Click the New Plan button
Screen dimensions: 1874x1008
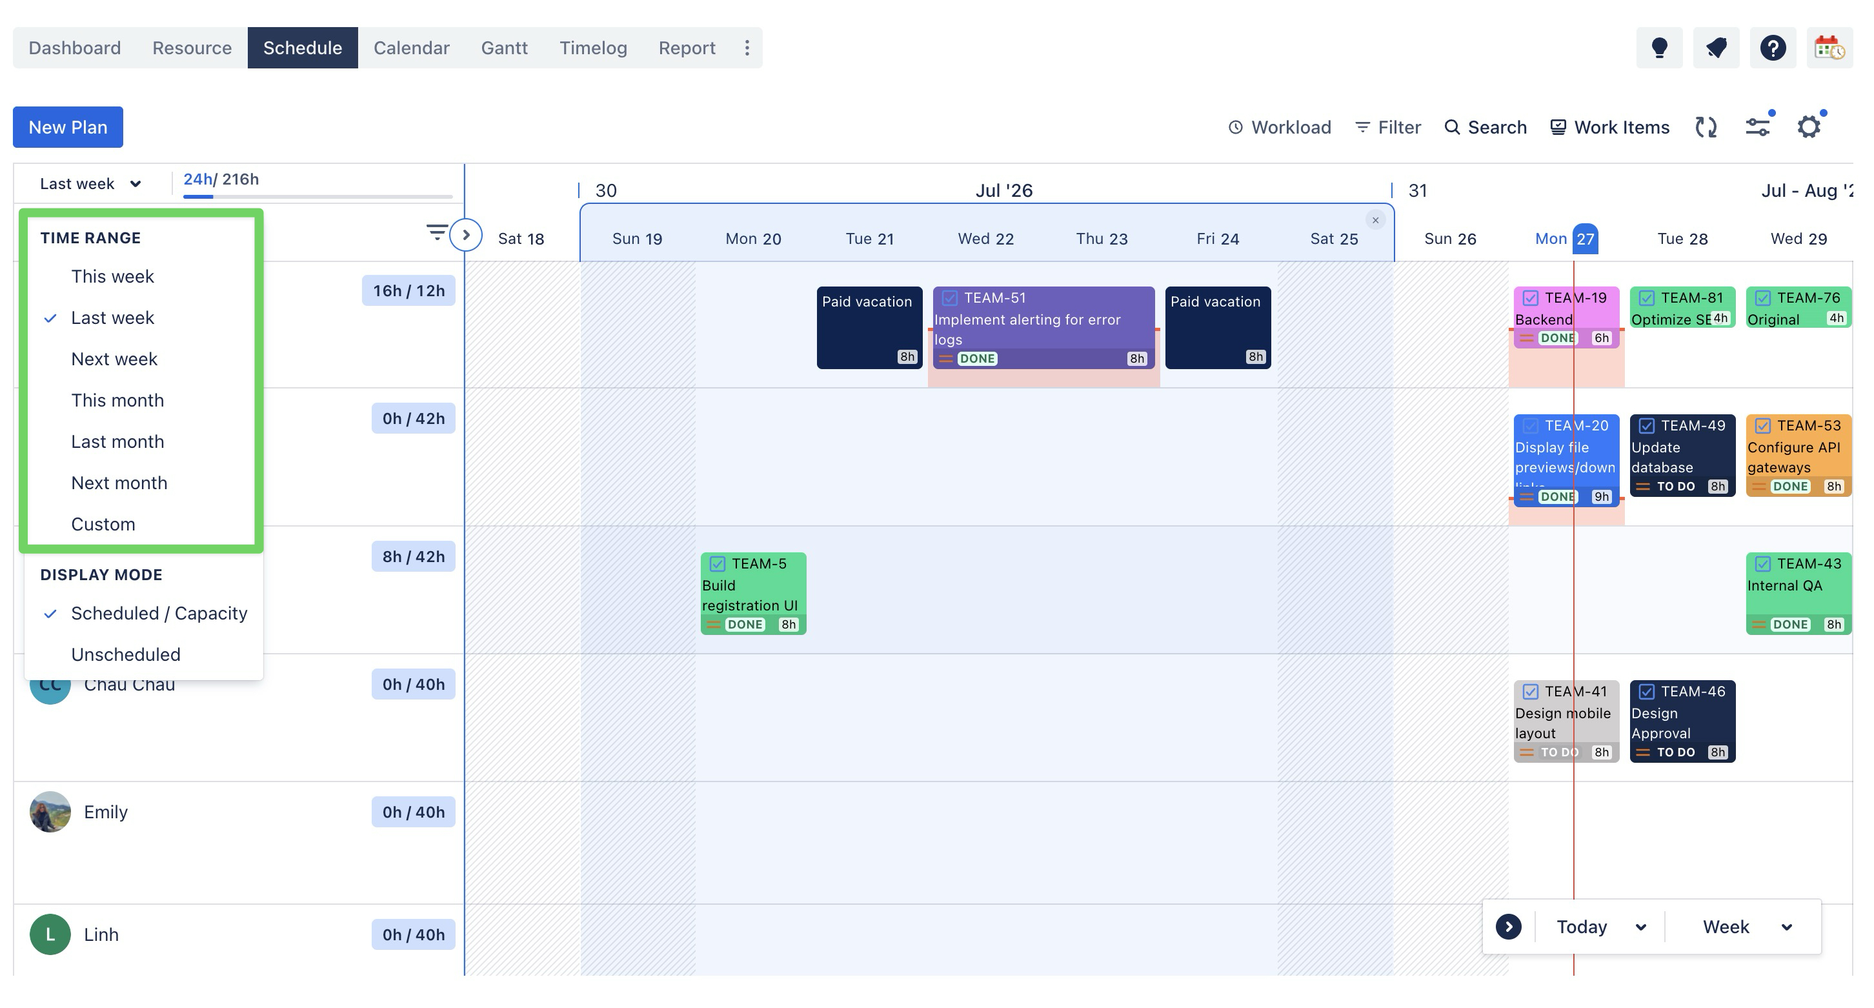point(68,127)
